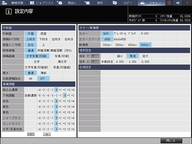This screenshot has height=144, width=192.
Task: Set resolution to 200dpi
Action: pyautogui.click(x=107, y=45)
